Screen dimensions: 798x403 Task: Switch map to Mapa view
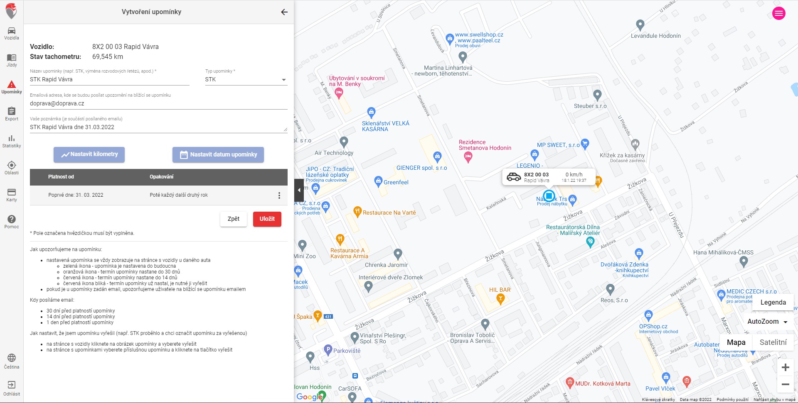tap(736, 342)
